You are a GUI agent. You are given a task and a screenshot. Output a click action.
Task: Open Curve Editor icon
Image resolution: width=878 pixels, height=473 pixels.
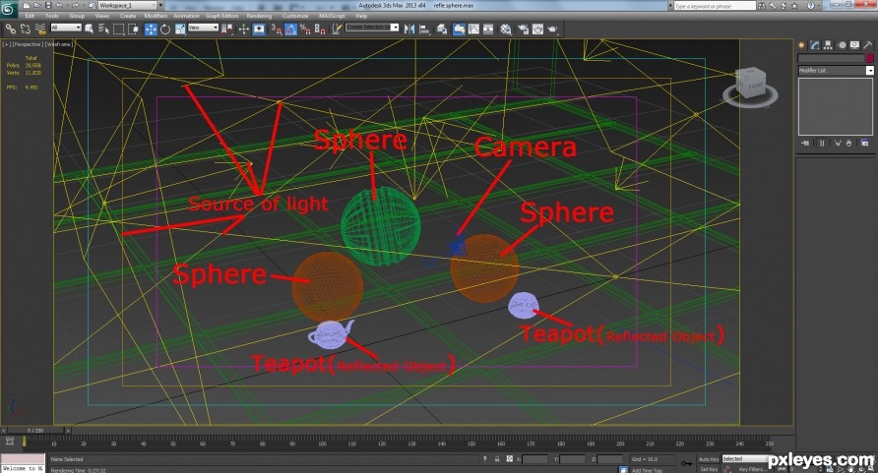[x=473, y=30]
